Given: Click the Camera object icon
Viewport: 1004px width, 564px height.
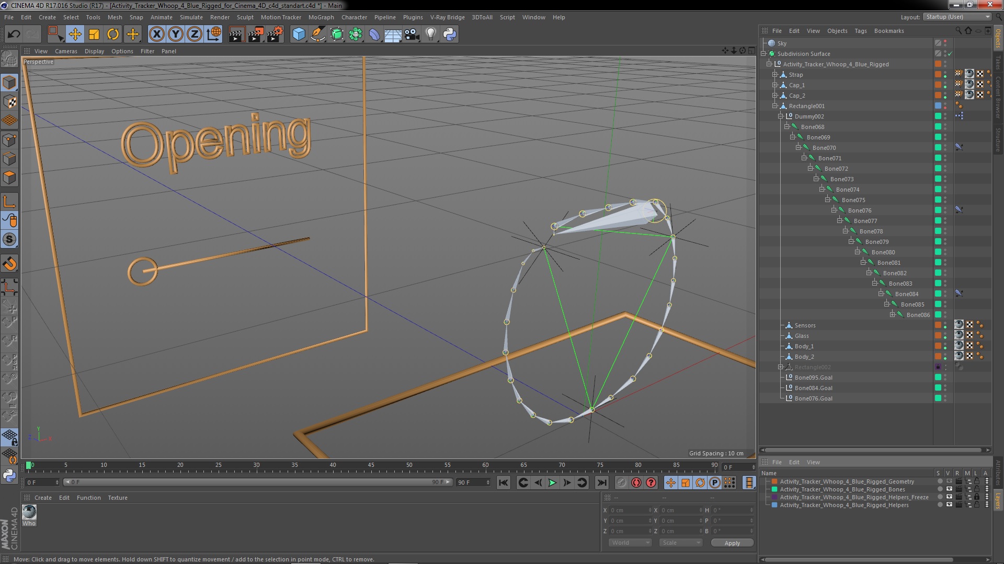Looking at the screenshot, I should (412, 34).
